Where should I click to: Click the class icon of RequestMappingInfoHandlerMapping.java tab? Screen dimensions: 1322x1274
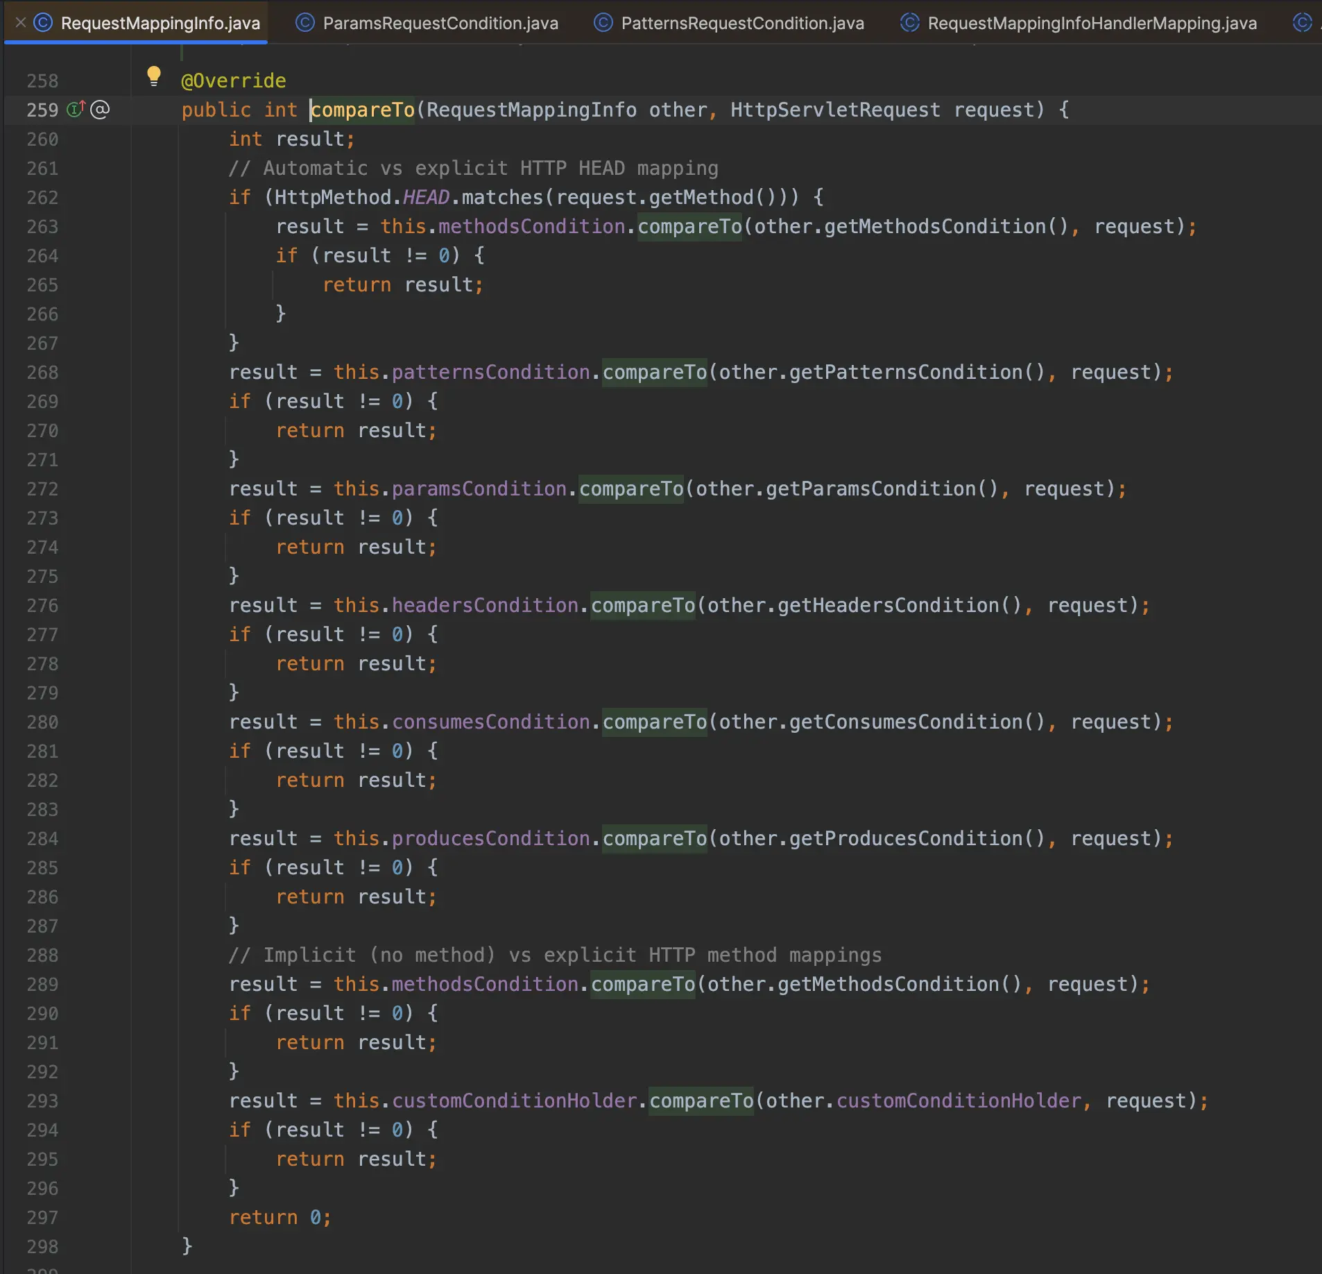click(x=910, y=23)
